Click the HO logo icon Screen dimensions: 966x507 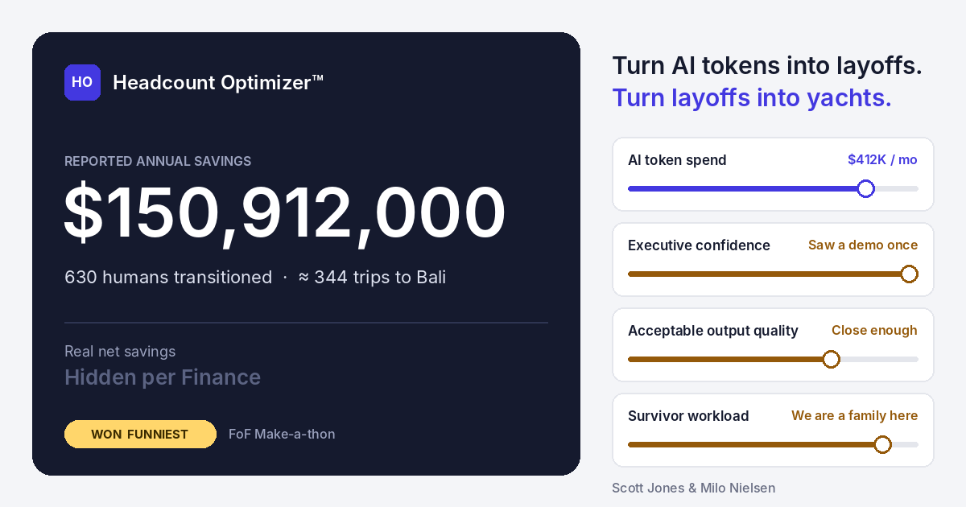point(82,82)
